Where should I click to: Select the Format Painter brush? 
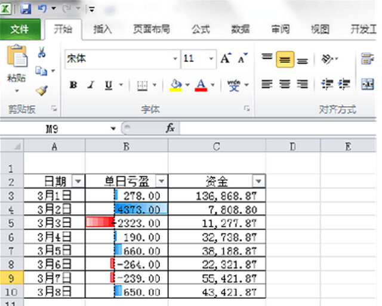tap(41, 90)
